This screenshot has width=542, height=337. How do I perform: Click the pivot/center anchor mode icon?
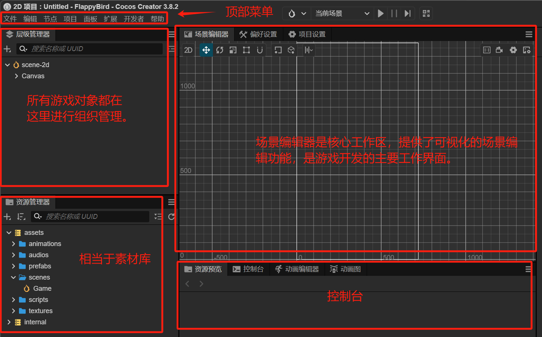pyautogui.click(x=278, y=50)
